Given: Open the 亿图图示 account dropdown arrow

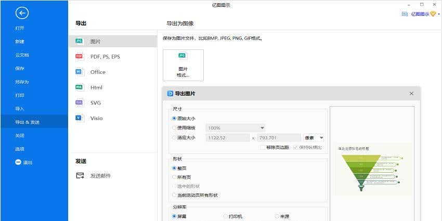Looking at the screenshot, I should 439,14.
